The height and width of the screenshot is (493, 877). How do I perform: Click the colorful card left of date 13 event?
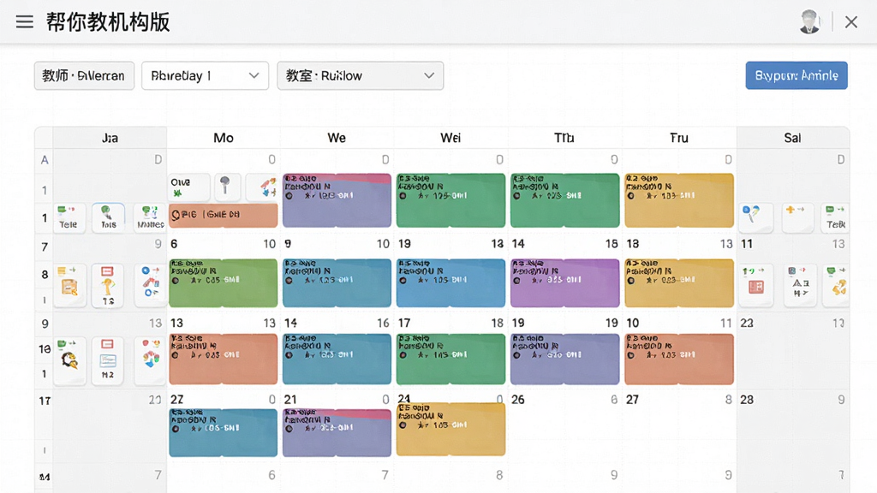pyautogui.click(x=150, y=360)
